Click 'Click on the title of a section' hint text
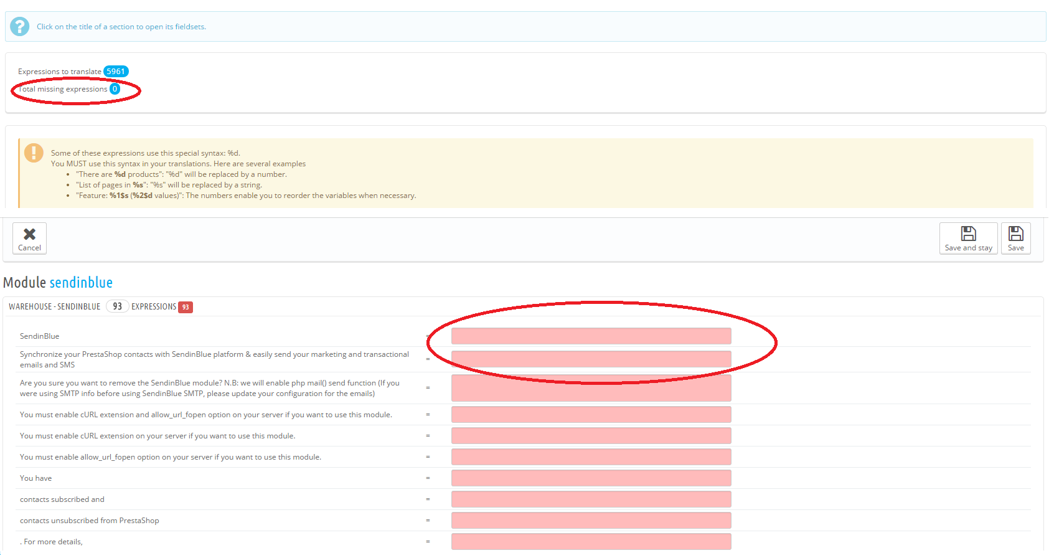This screenshot has width=1054, height=558. [121, 27]
